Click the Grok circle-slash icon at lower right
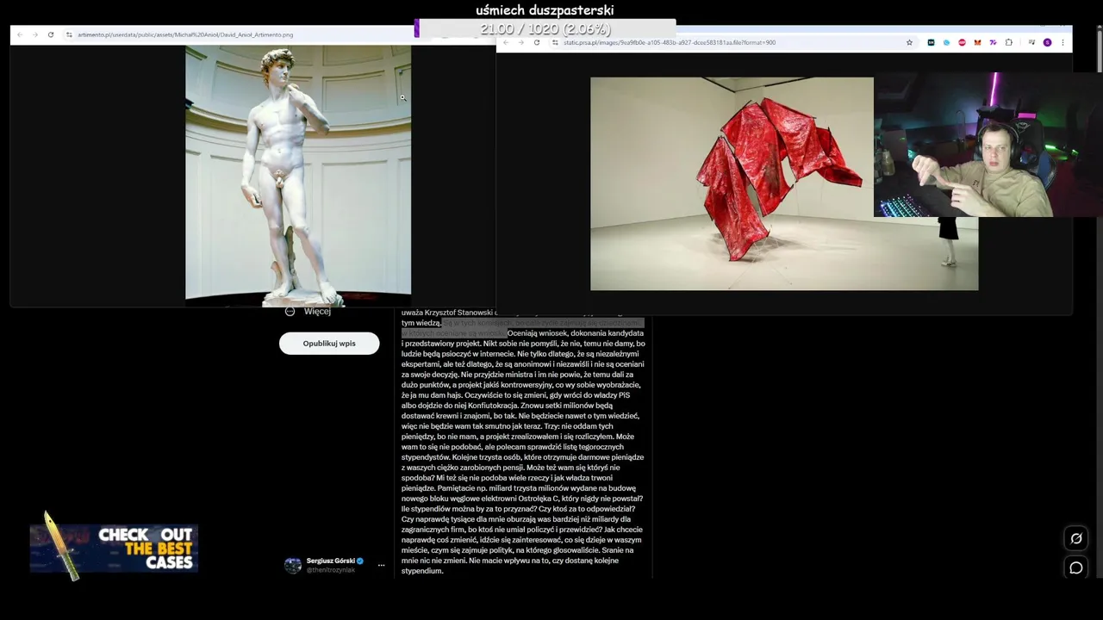The image size is (1103, 620). [1076, 539]
